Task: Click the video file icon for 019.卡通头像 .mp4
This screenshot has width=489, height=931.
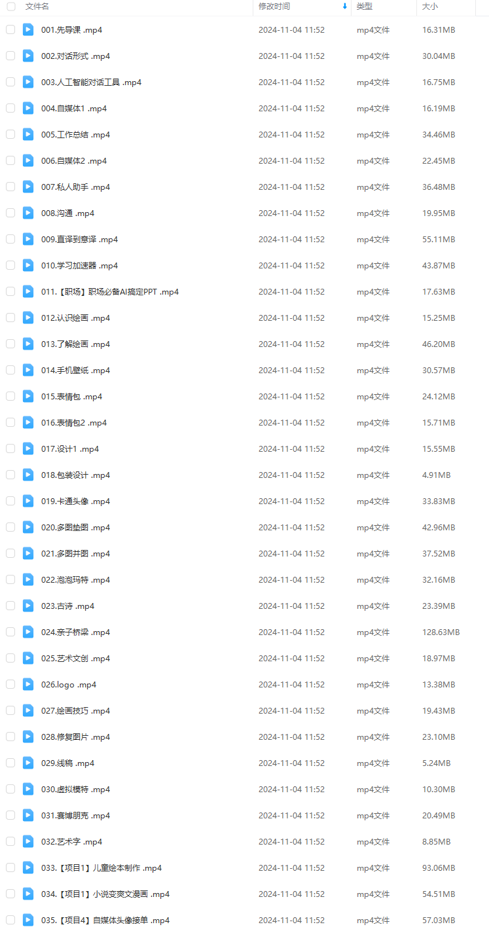Action: point(28,501)
